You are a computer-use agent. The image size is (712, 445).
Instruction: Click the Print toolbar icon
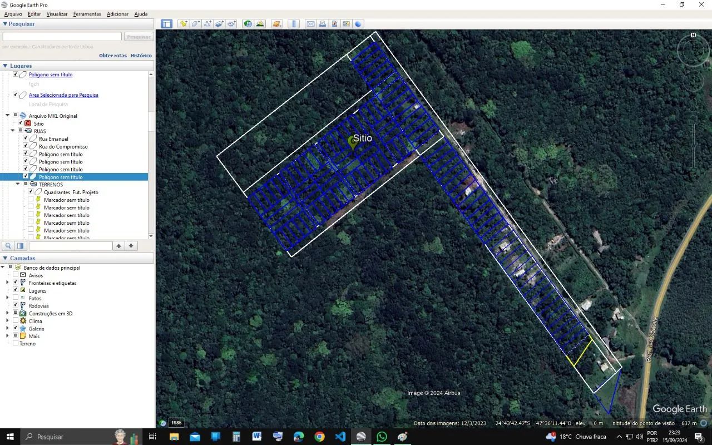[x=323, y=24]
